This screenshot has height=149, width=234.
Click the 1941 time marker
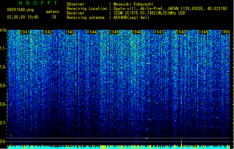(x=25, y=32)
